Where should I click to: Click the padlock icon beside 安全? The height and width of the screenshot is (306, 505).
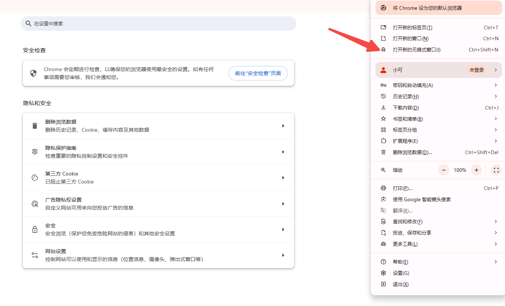pos(35,230)
